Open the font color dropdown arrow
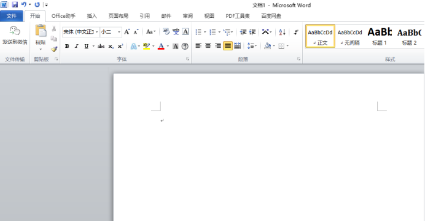The height and width of the screenshot is (221, 425). [168, 46]
